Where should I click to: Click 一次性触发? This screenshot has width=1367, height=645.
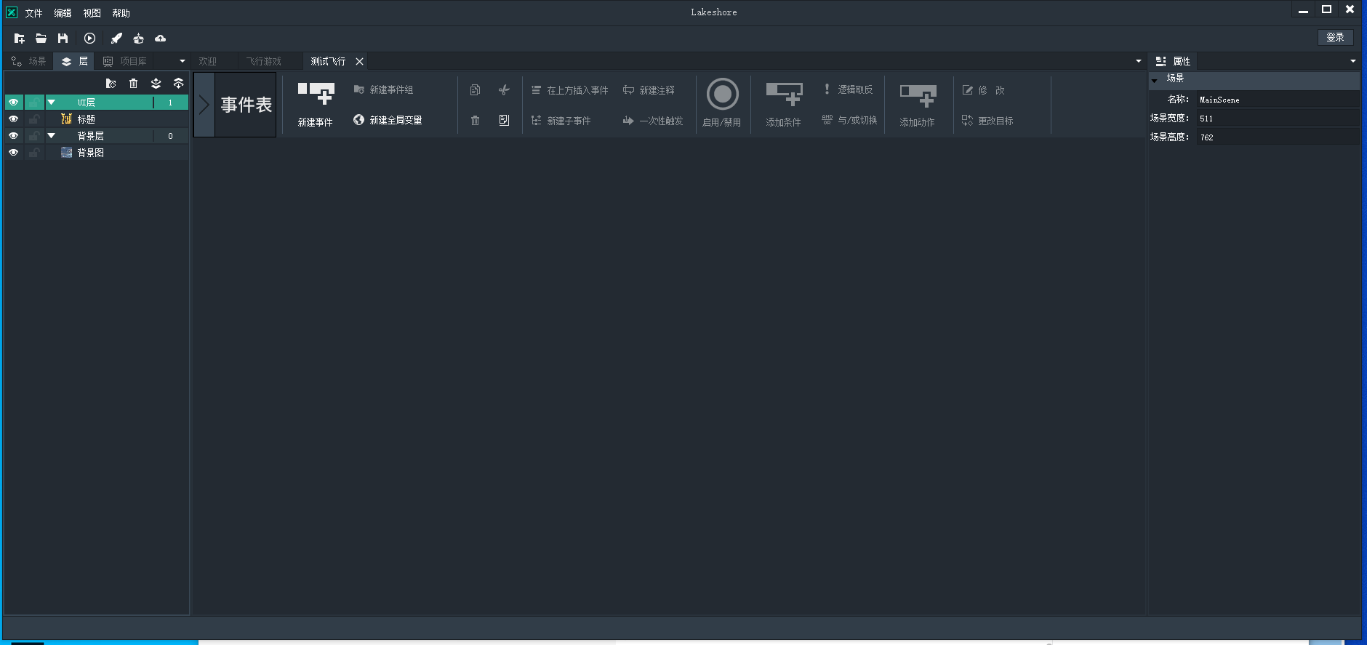(x=653, y=121)
